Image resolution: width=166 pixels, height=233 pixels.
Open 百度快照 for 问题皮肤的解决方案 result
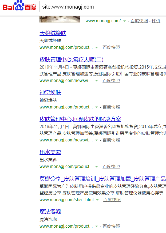pyautogui.click(x=111, y=140)
